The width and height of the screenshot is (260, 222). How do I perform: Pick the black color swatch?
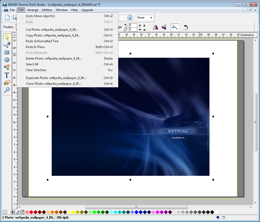pyautogui.click(x=212, y=212)
